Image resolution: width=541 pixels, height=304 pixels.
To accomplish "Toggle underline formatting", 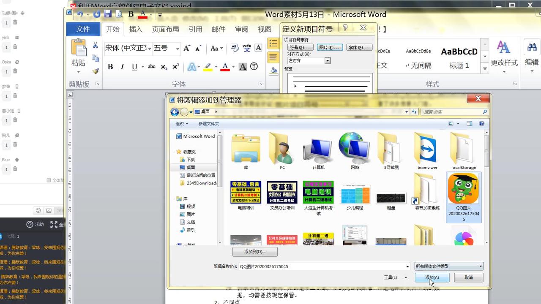I will 134,67.
